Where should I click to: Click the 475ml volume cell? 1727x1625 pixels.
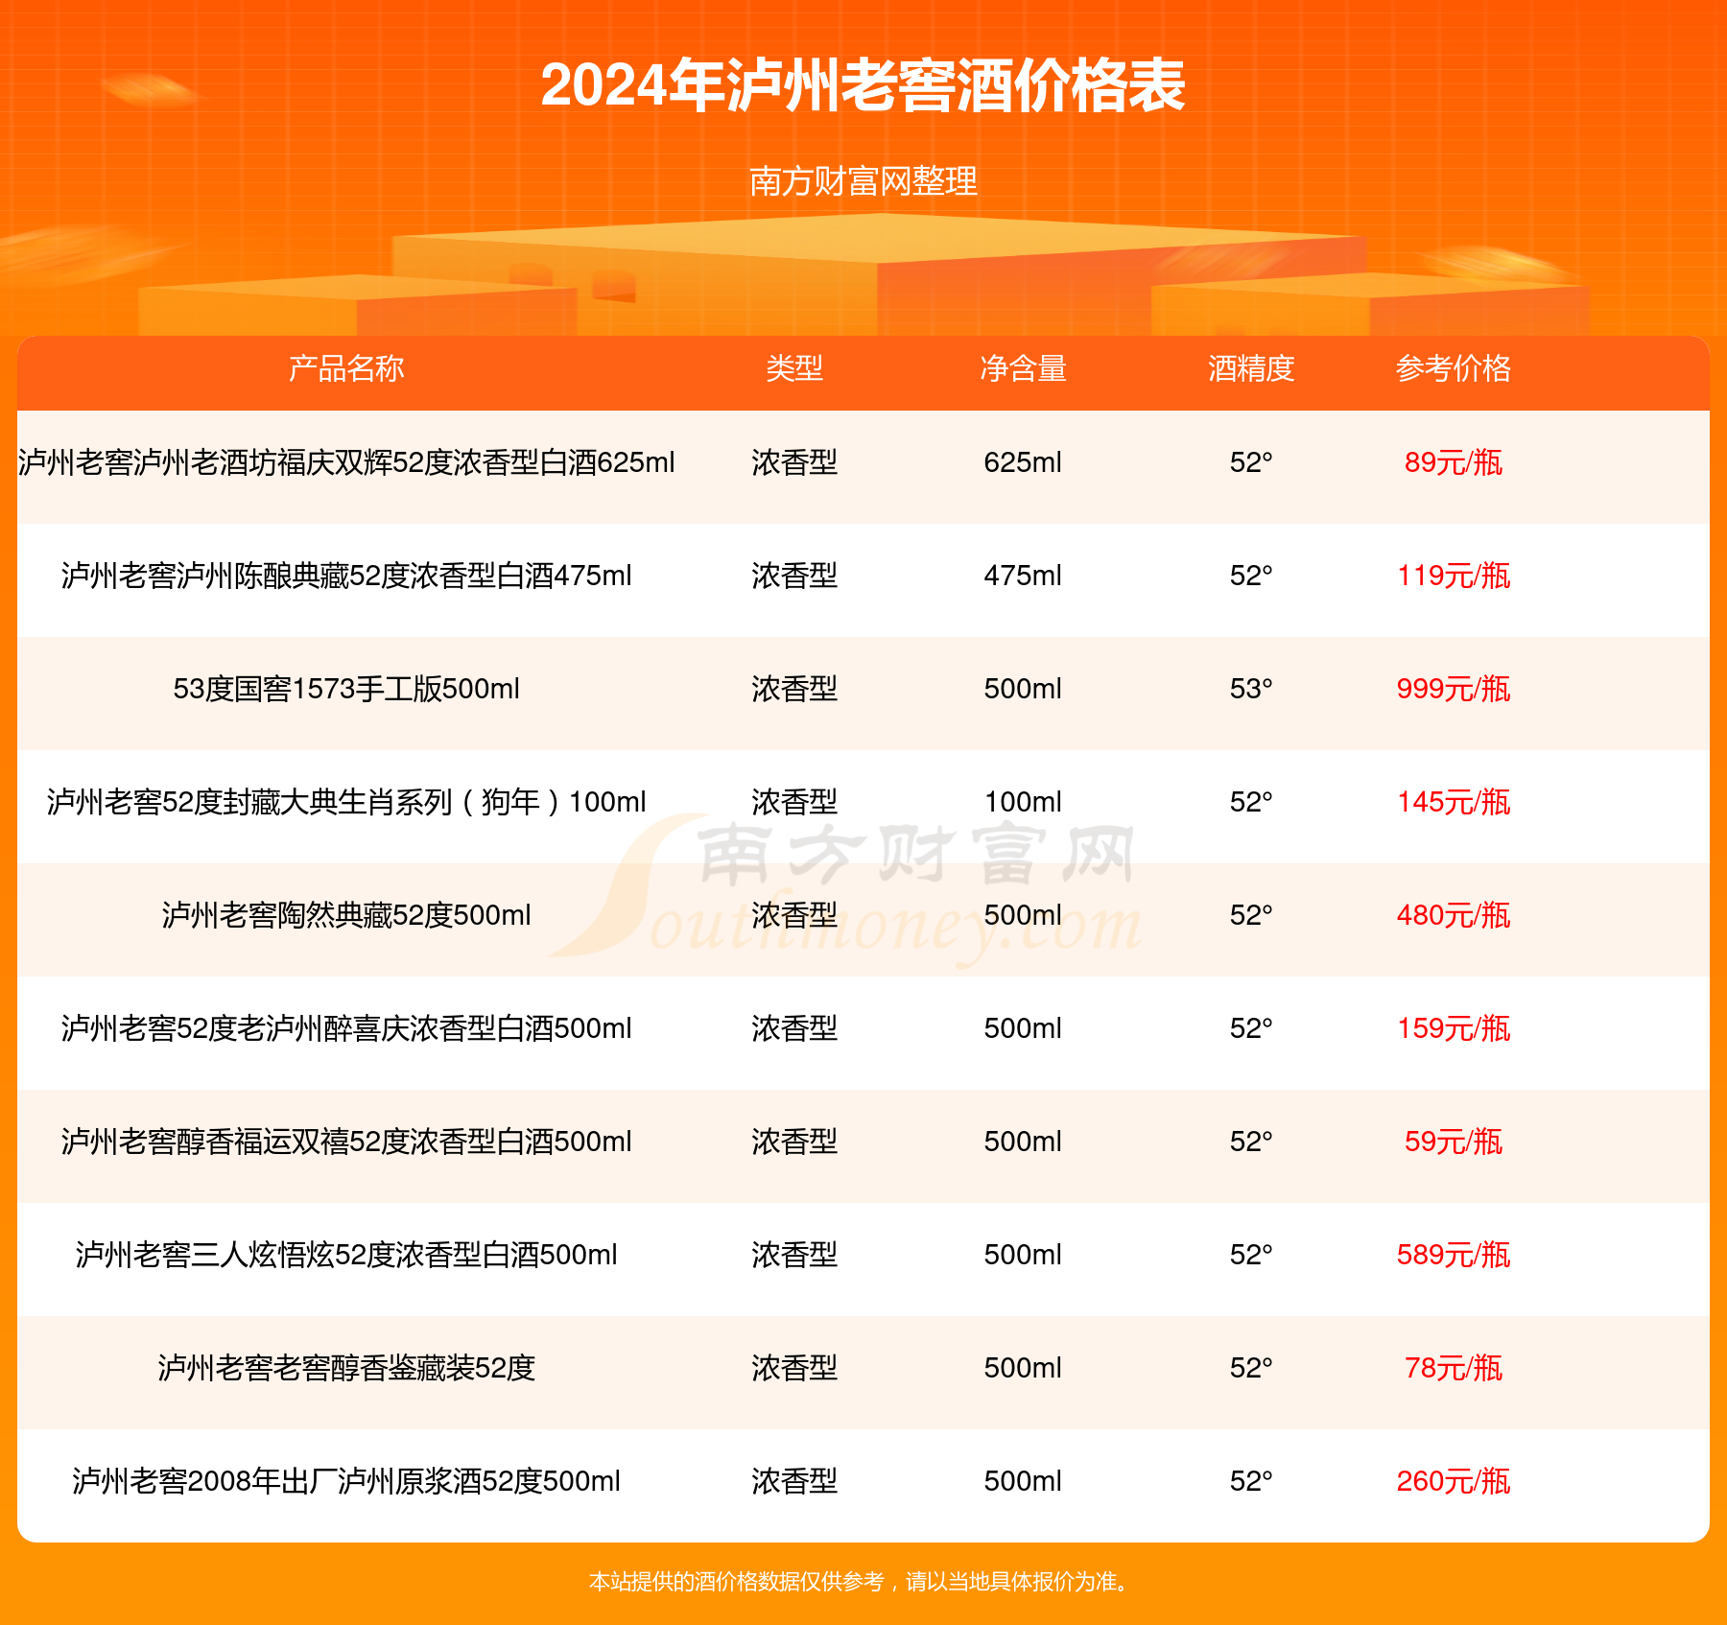tap(1023, 576)
